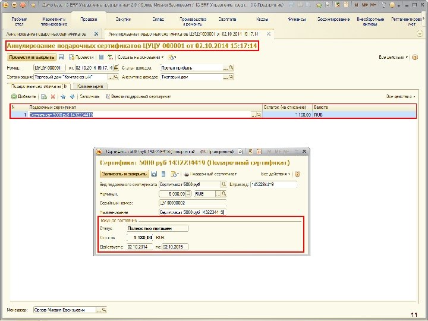Open «Все действия» in certificate window

276,174
